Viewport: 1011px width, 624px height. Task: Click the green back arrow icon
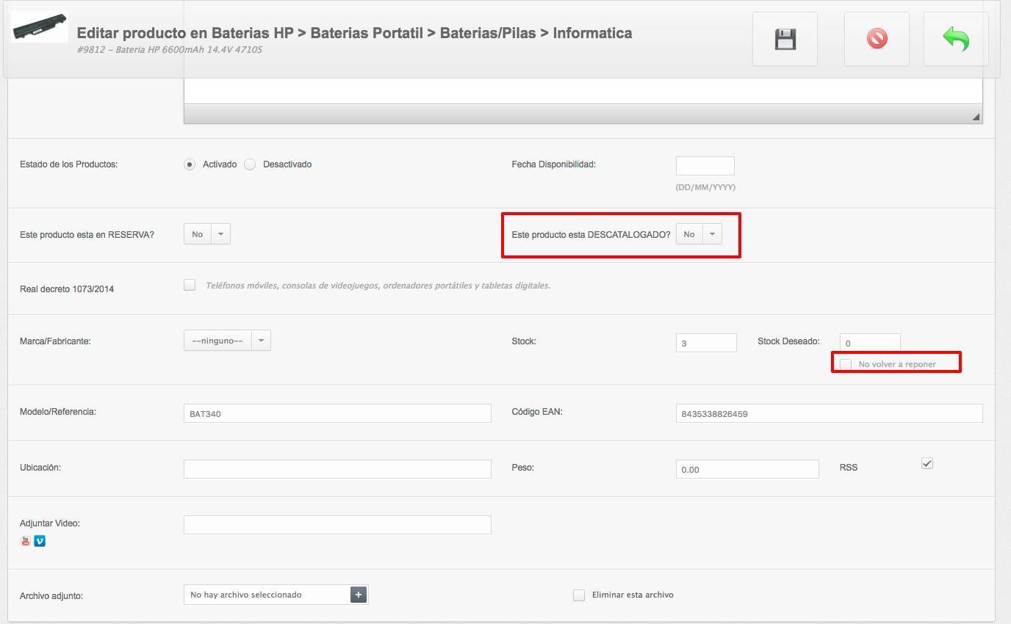pos(956,39)
